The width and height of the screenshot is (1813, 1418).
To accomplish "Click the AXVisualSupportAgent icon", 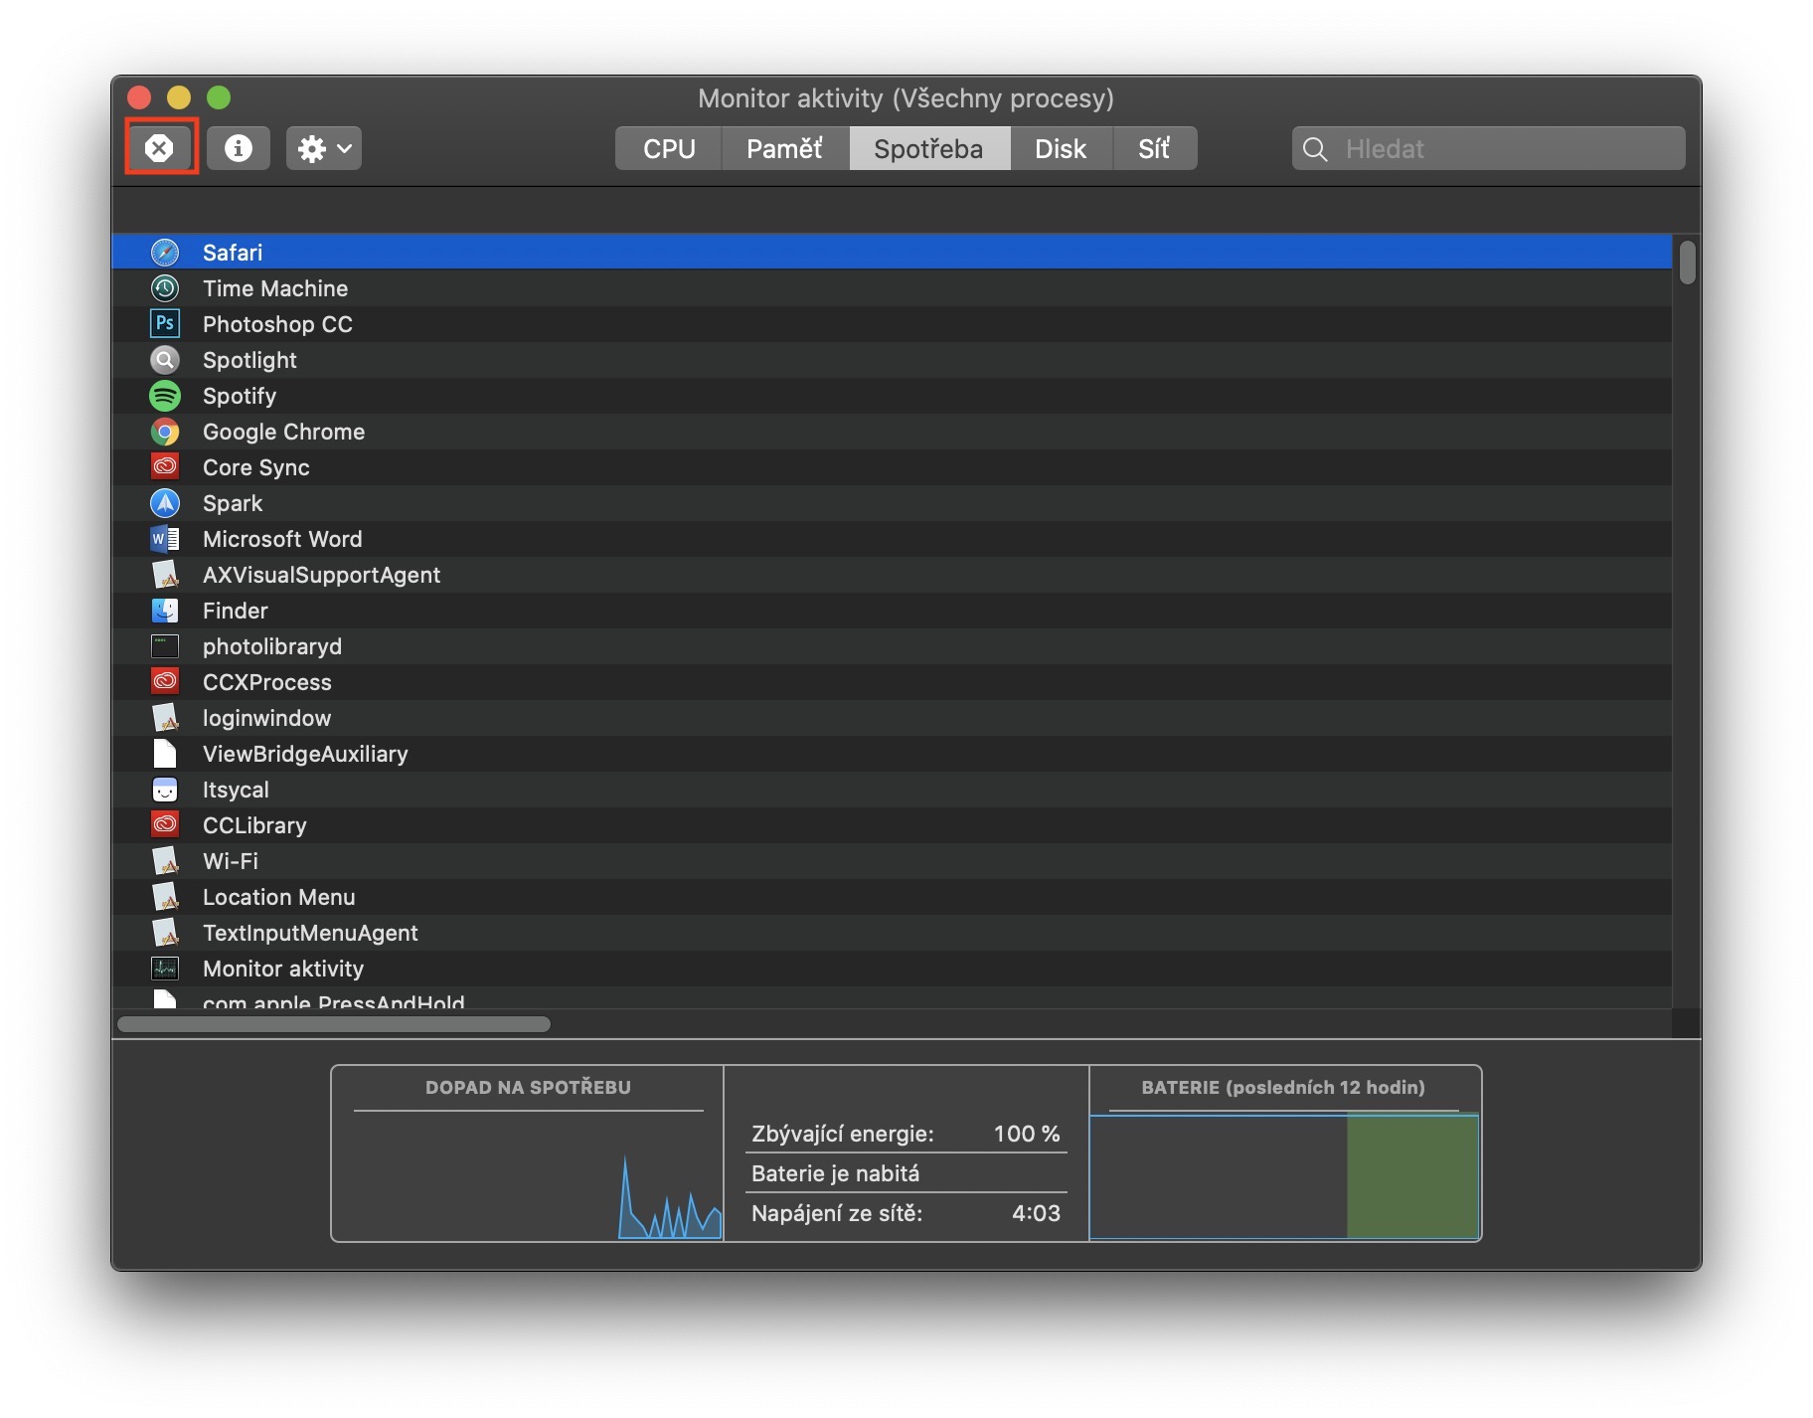I will click(x=165, y=575).
